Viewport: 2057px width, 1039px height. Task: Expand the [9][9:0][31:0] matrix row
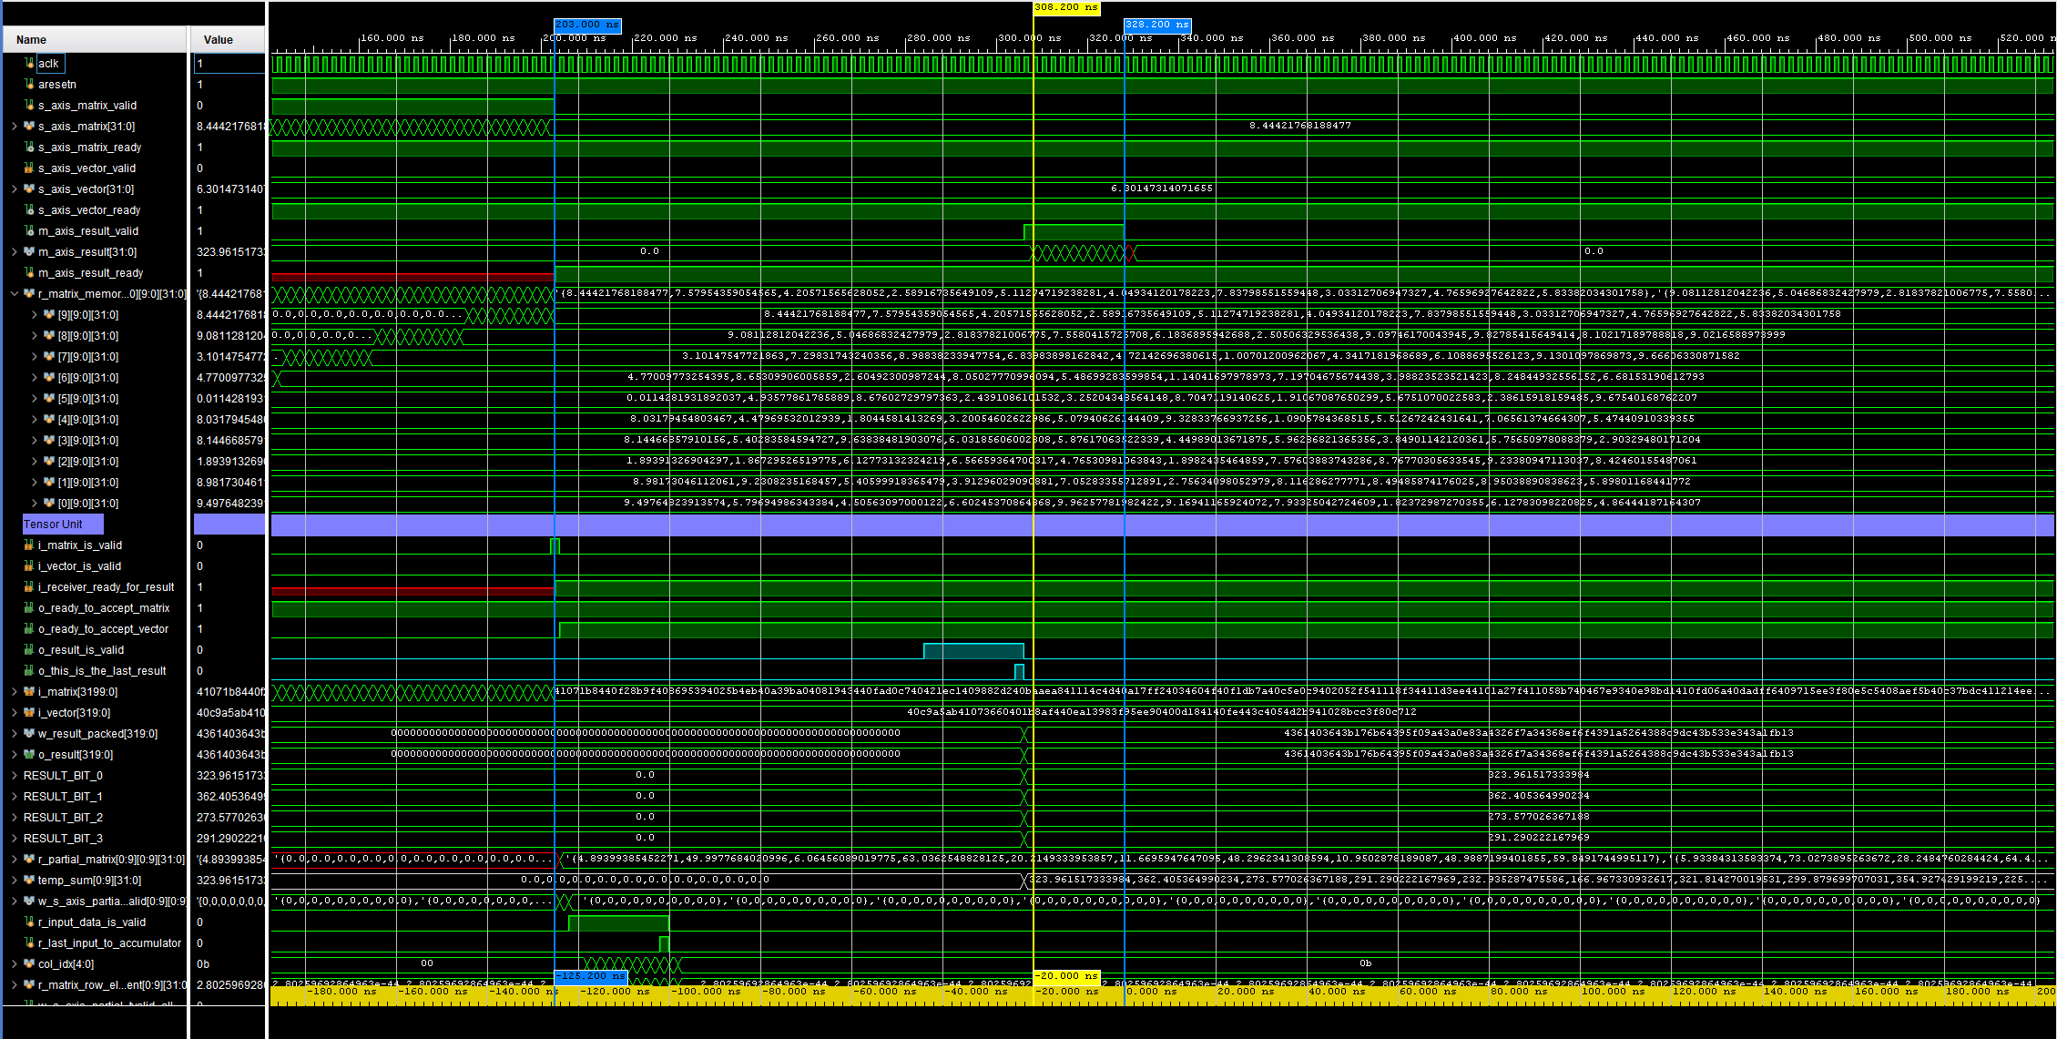[x=35, y=315]
